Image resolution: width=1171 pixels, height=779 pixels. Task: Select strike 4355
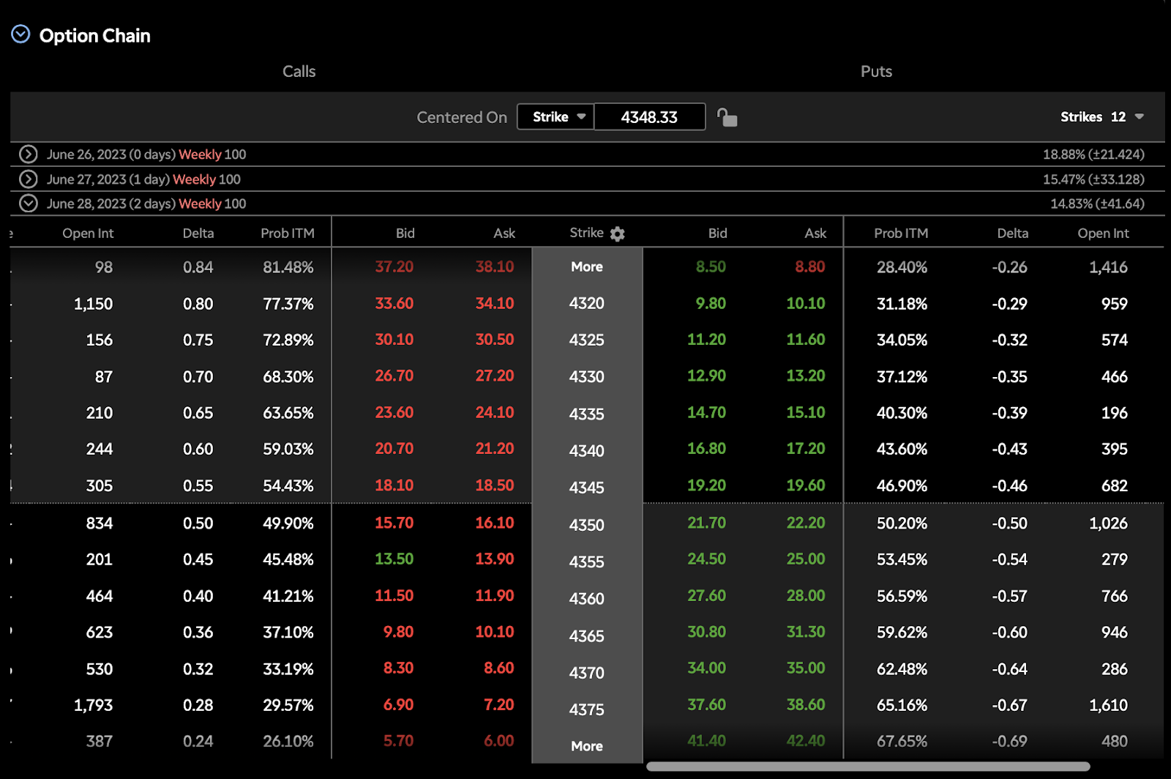click(587, 562)
